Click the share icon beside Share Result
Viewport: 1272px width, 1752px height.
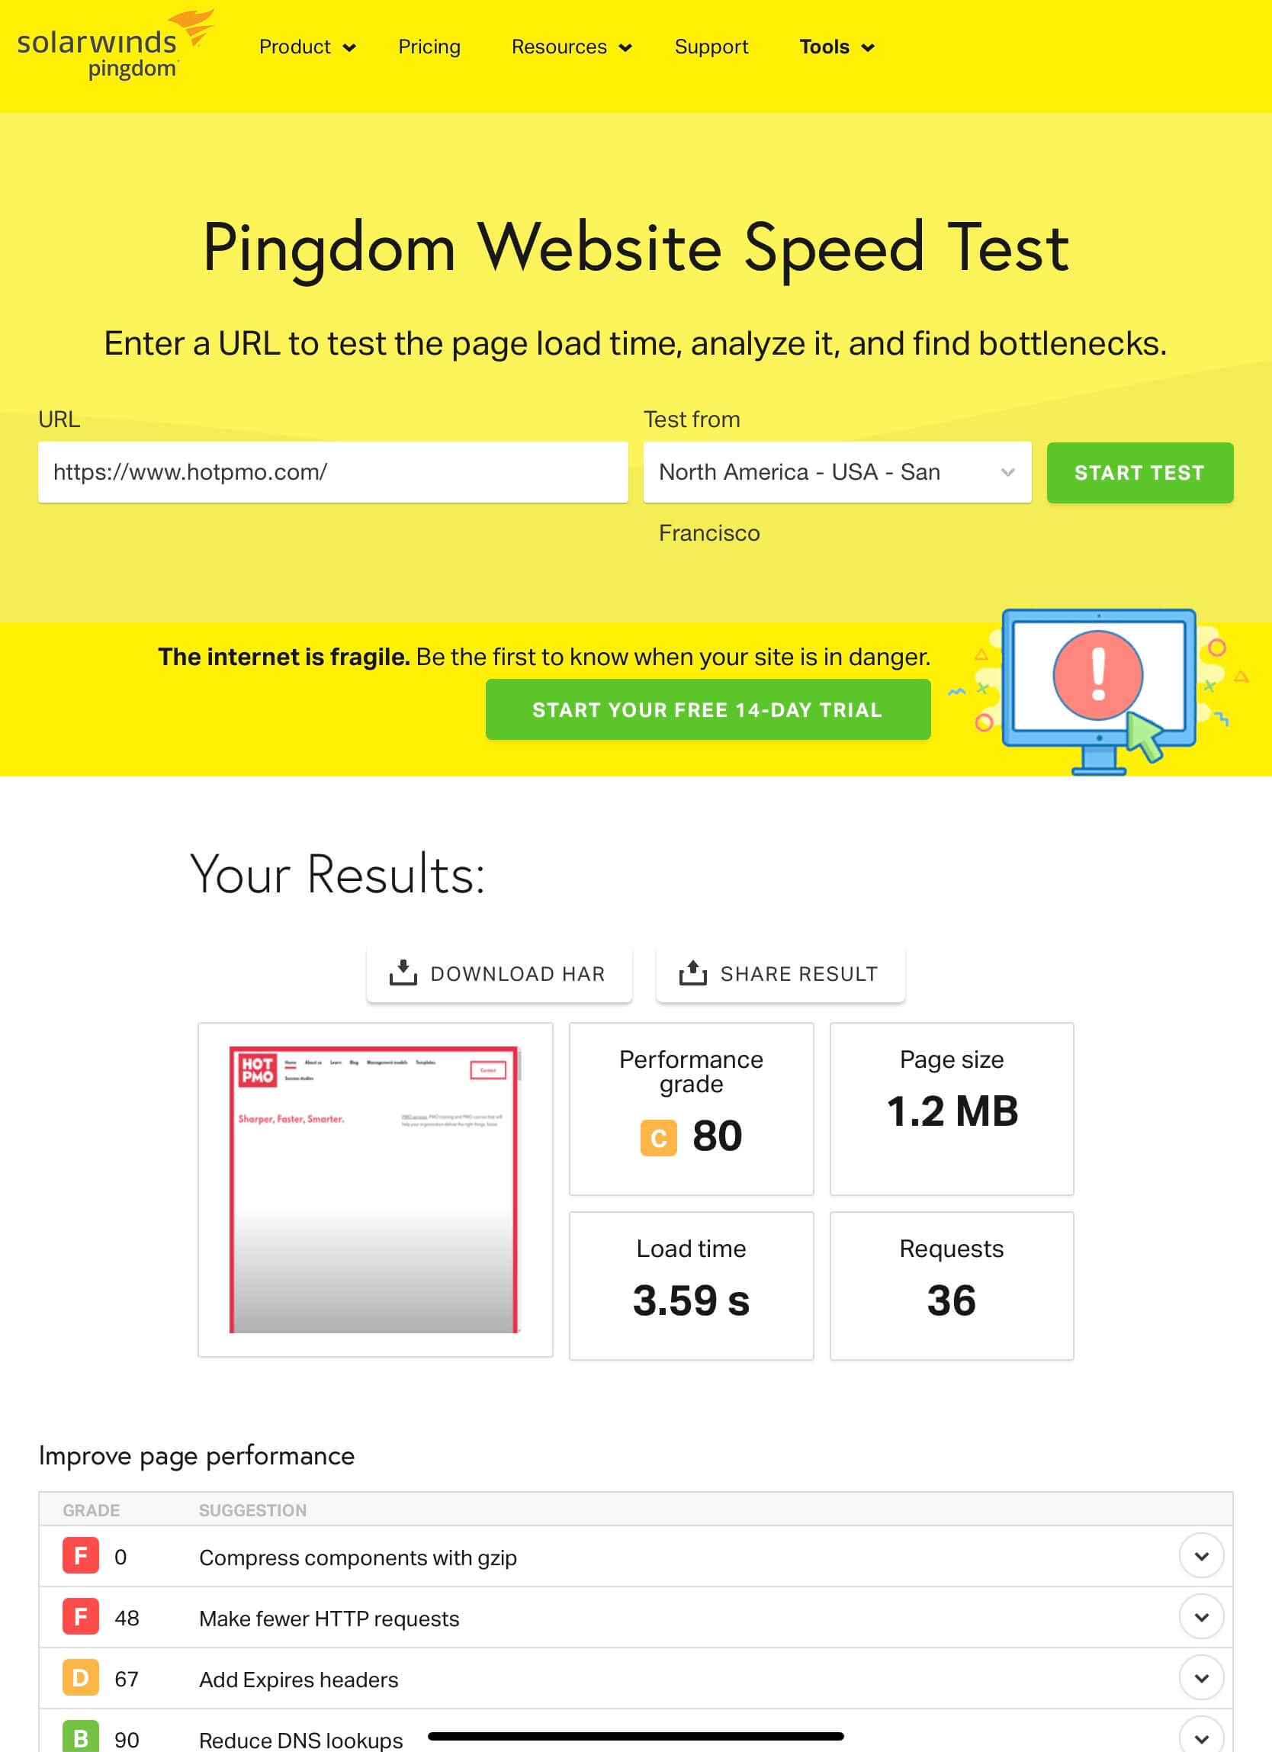click(692, 972)
